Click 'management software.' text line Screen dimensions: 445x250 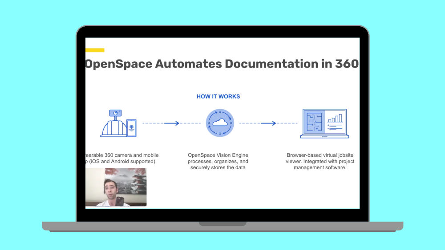[320, 167]
